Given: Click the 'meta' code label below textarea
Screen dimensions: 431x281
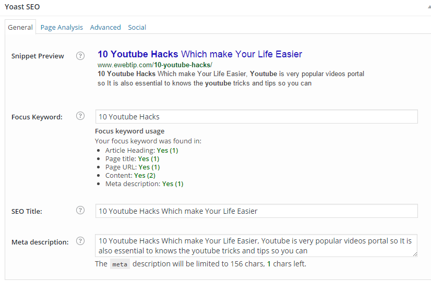Looking at the screenshot, I should [120, 264].
